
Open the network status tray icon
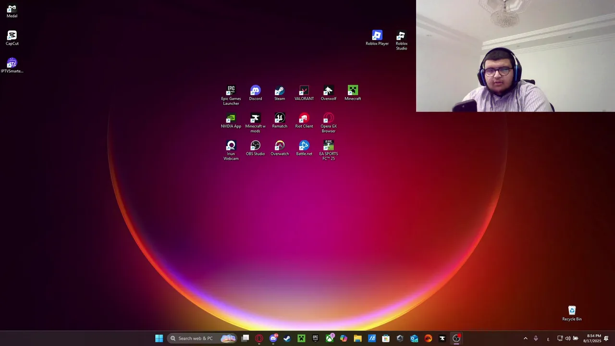tap(560, 338)
